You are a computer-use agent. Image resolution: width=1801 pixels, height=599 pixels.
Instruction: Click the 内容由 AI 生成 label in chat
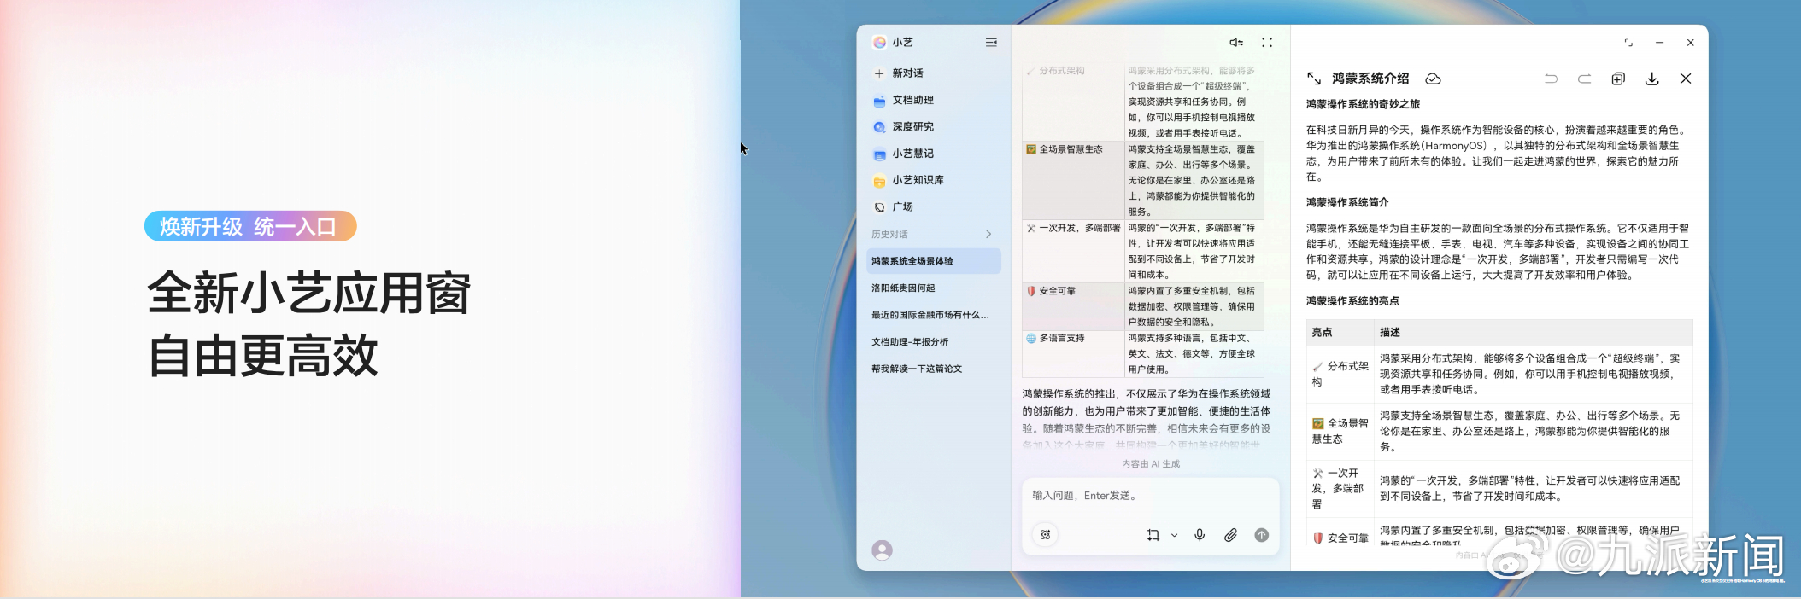tap(1151, 464)
